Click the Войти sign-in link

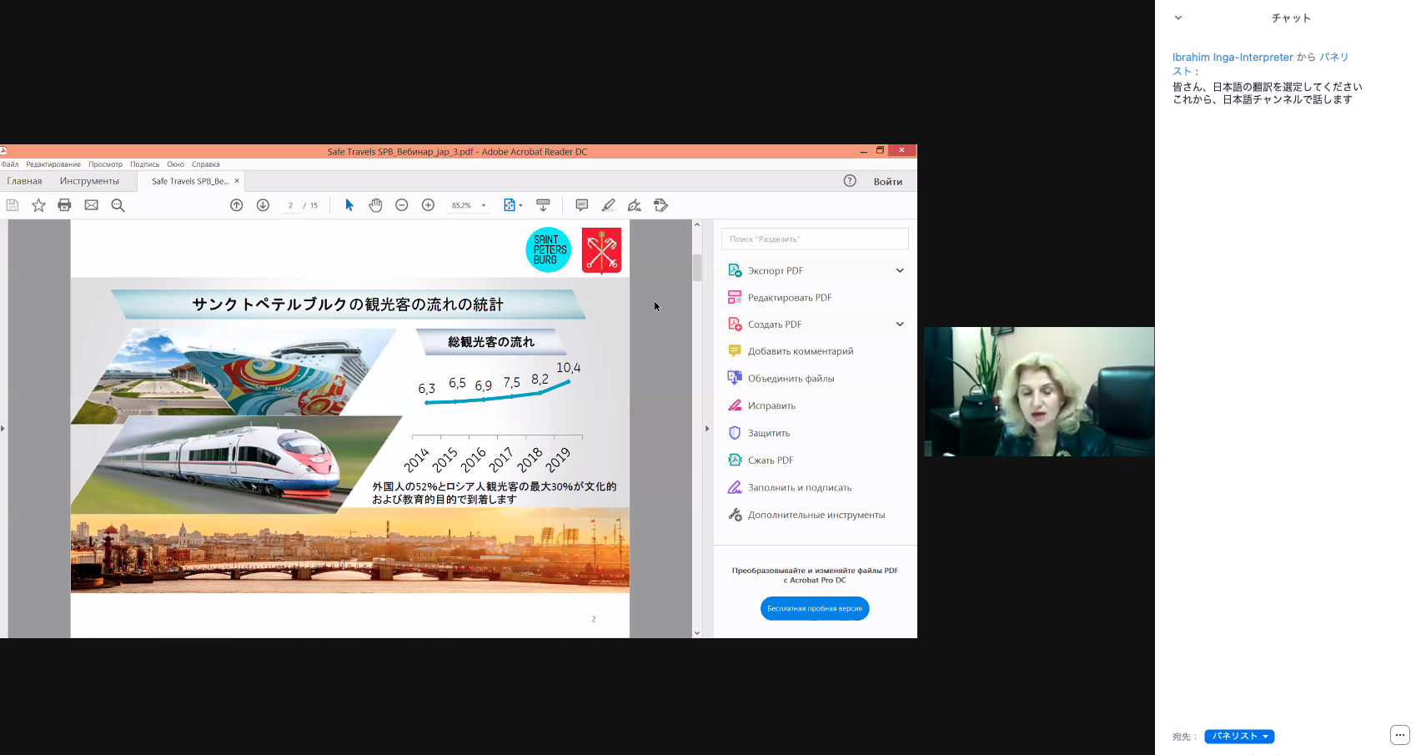(x=887, y=182)
